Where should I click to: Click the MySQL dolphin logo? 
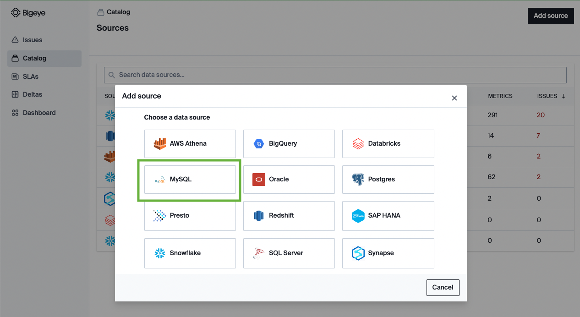point(159,180)
